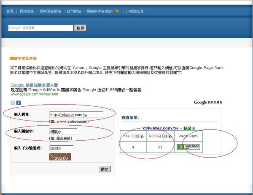Go to 最新登錄網站 in navigation
The image size is (253, 195).
click(x=50, y=11)
